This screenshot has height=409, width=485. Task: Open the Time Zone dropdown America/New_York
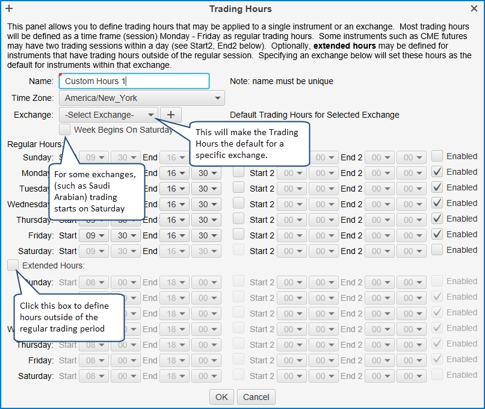141,98
